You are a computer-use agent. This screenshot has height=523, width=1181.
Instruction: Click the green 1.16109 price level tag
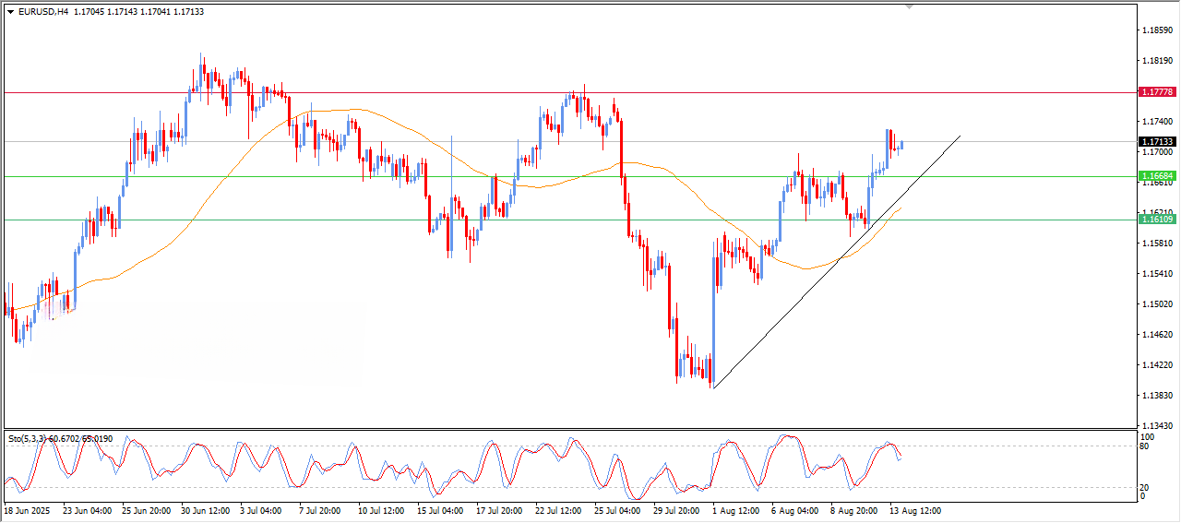coord(1157,219)
